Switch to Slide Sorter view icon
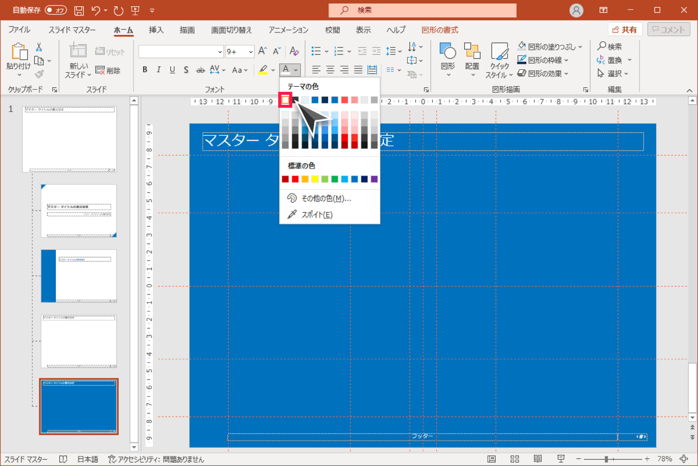The height and width of the screenshot is (466, 698). 515,459
